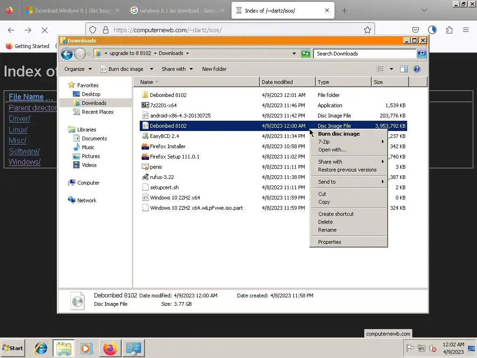Expand 'upgrade to 8 8102' breadcrumb arrow
This screenshot has height=358, width=477.
point(155,54)
